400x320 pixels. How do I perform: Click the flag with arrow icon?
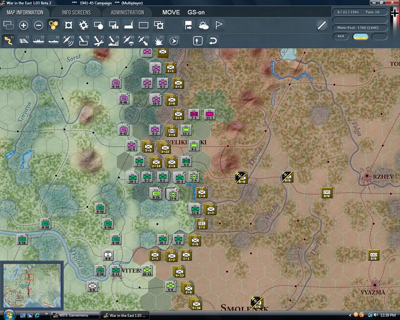coord(189,25)
